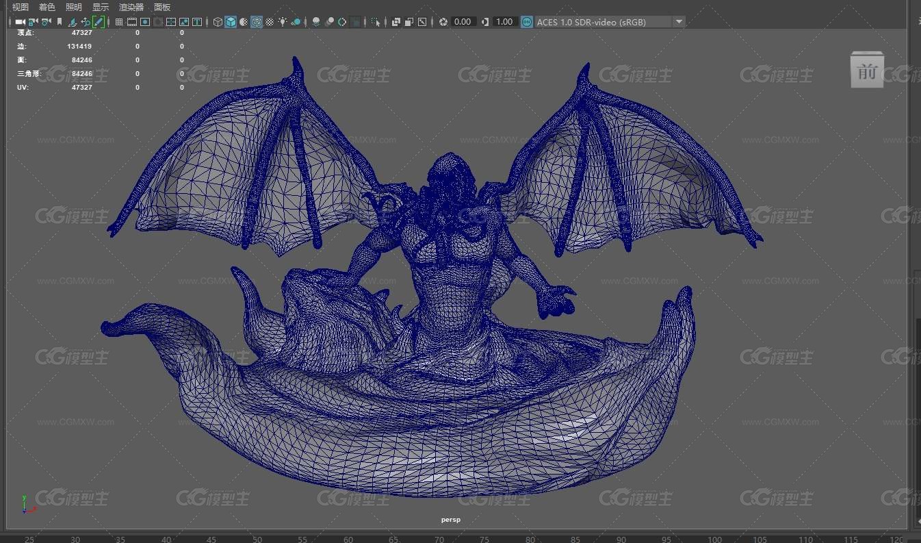Viewport: 921px width, 543px height.
Task: Toggle the View Transform button
Action: (x=526, y=22)
